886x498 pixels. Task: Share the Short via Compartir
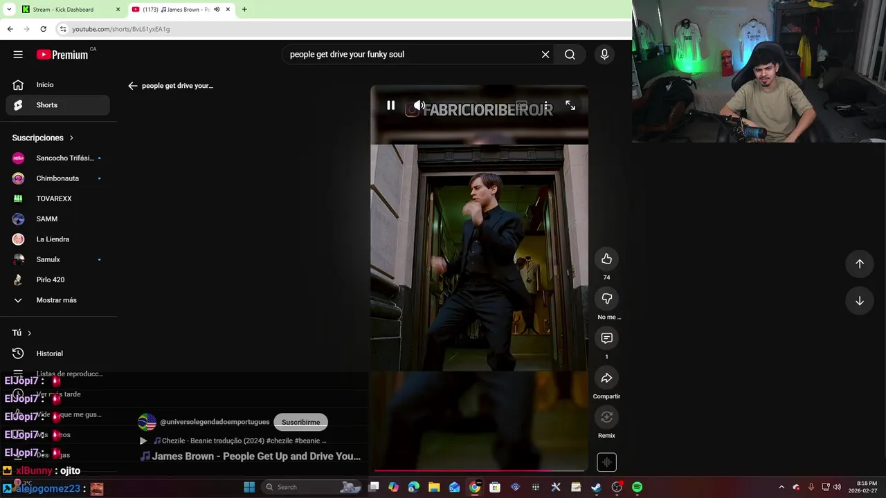606,378
